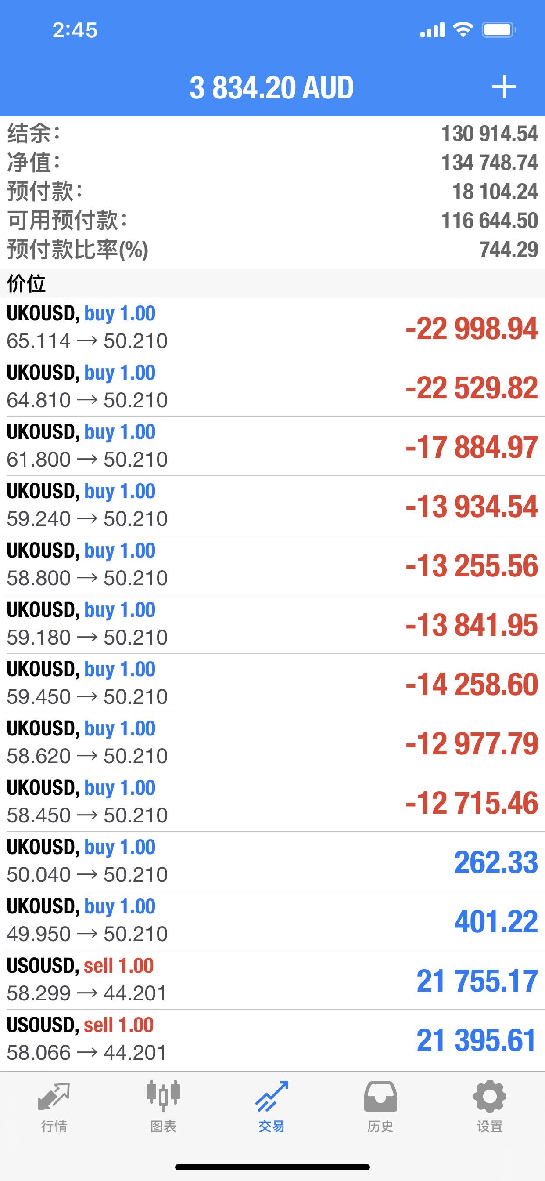Select UKOUSD position with profit 262.33
This screenshot has width=545, height=1181.
pyautogui.click(x=272, y=862)
